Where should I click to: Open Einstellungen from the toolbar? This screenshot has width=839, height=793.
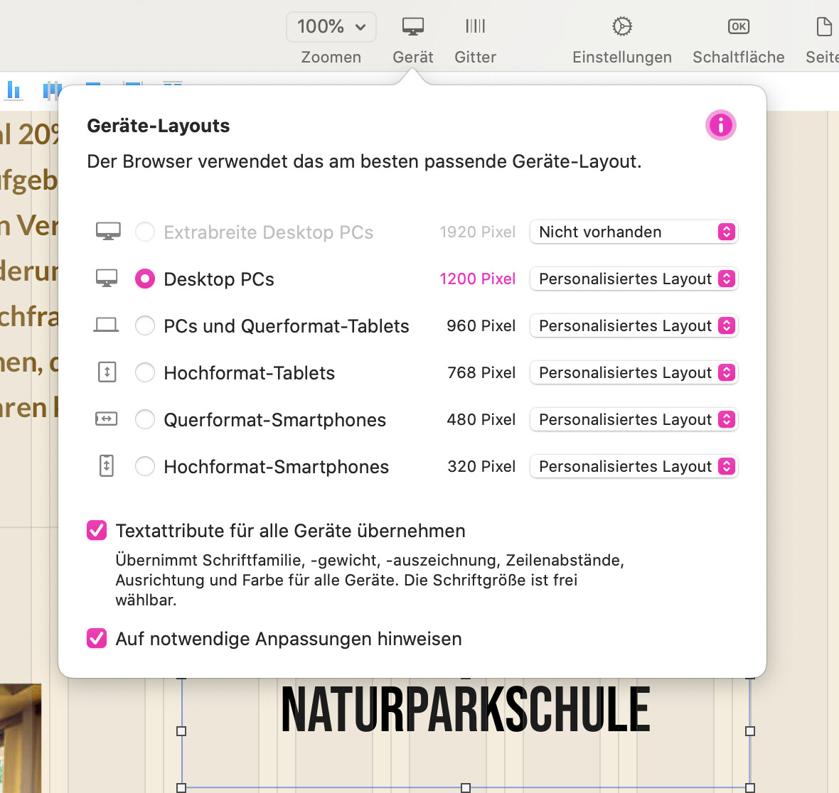click(x=621, y=27)
